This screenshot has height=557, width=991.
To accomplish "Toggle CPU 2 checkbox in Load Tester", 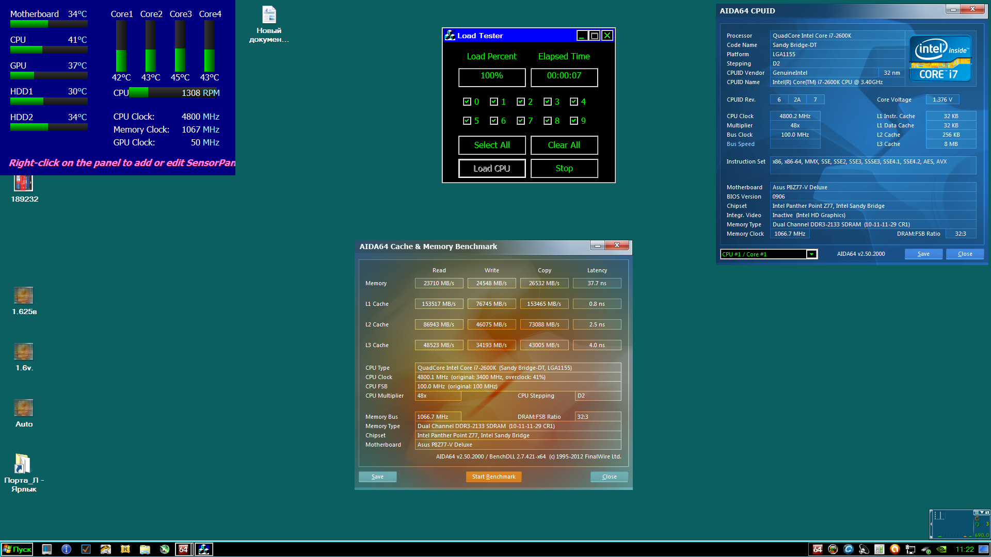I will (x=520, y=102).
